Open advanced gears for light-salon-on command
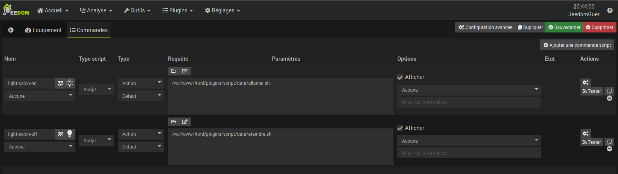 [x=586, y=82]
